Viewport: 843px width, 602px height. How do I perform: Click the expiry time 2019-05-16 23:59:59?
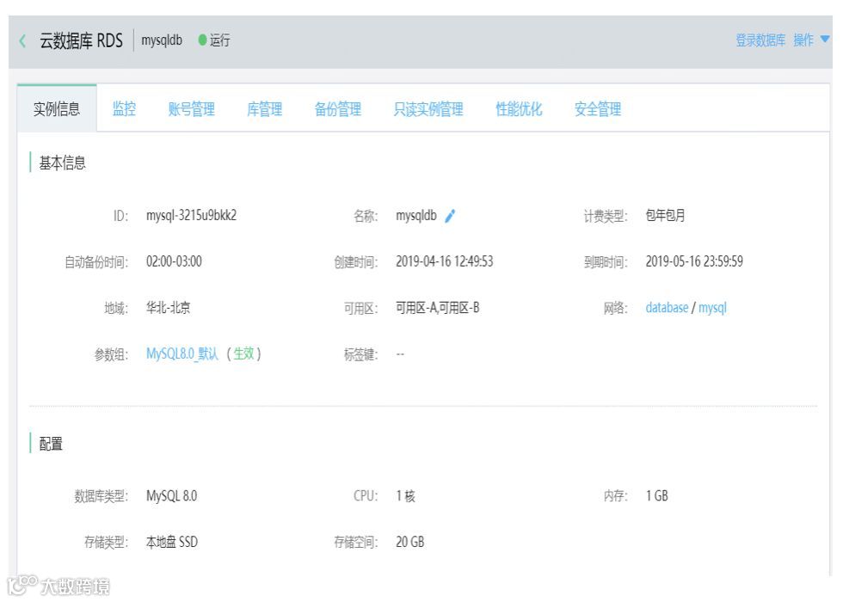(x=694, y=261)
